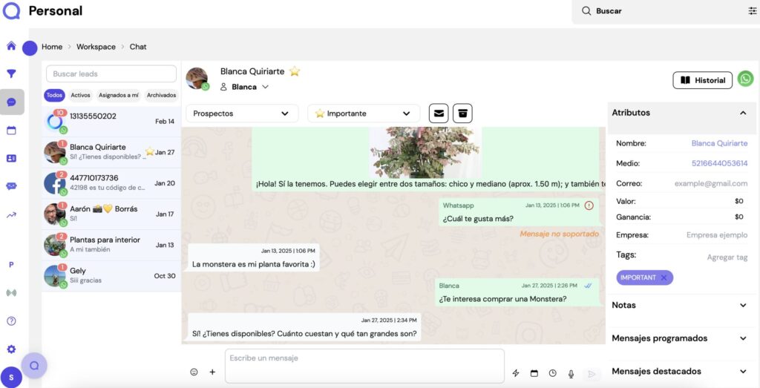The height and width of the screenshot is (388, 760).
Task: Open the floating chat widget bubble
Action: 34,366
